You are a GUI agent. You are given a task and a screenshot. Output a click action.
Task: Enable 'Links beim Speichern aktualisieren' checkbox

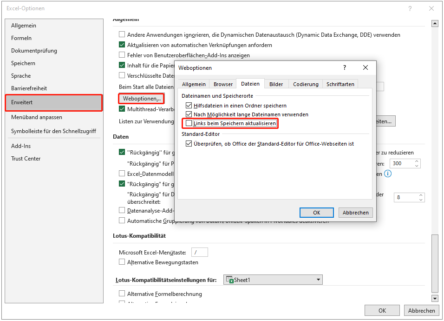[x=189, y=123]
